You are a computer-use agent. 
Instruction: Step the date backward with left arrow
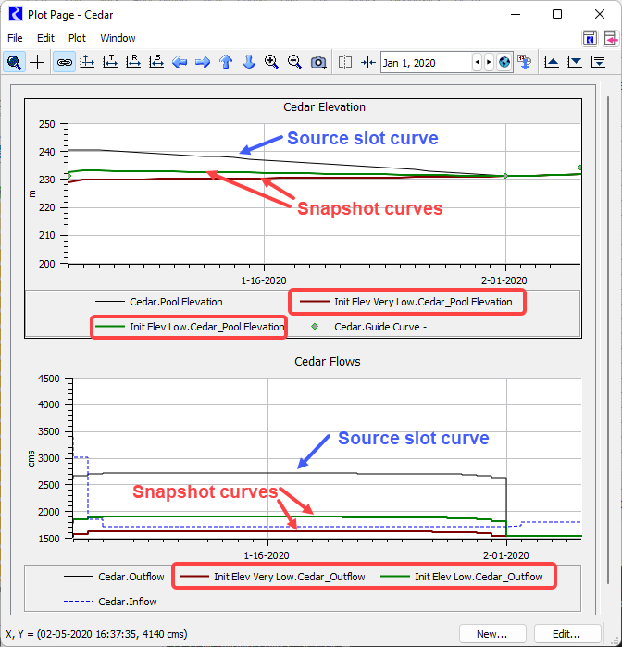(x=478, y=62)
